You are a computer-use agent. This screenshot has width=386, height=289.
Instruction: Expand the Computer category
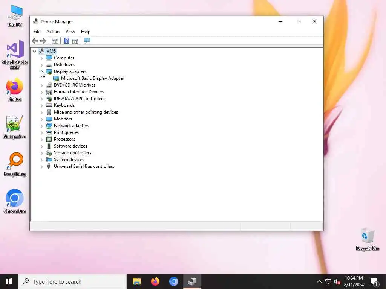[41, 58]
